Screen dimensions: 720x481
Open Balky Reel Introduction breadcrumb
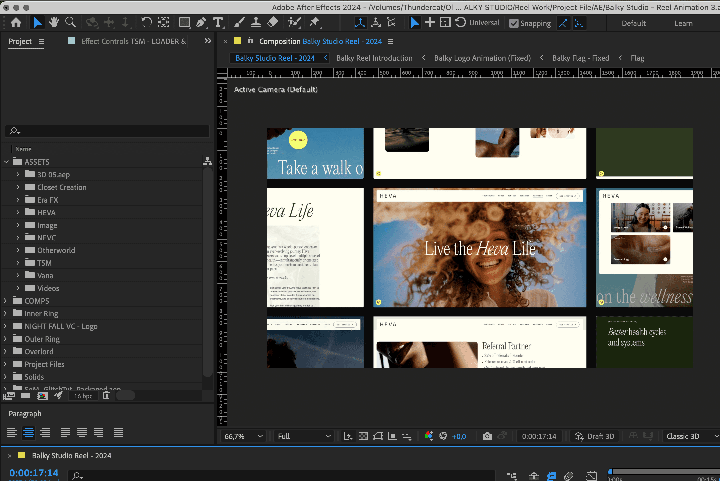click(374, 58)
